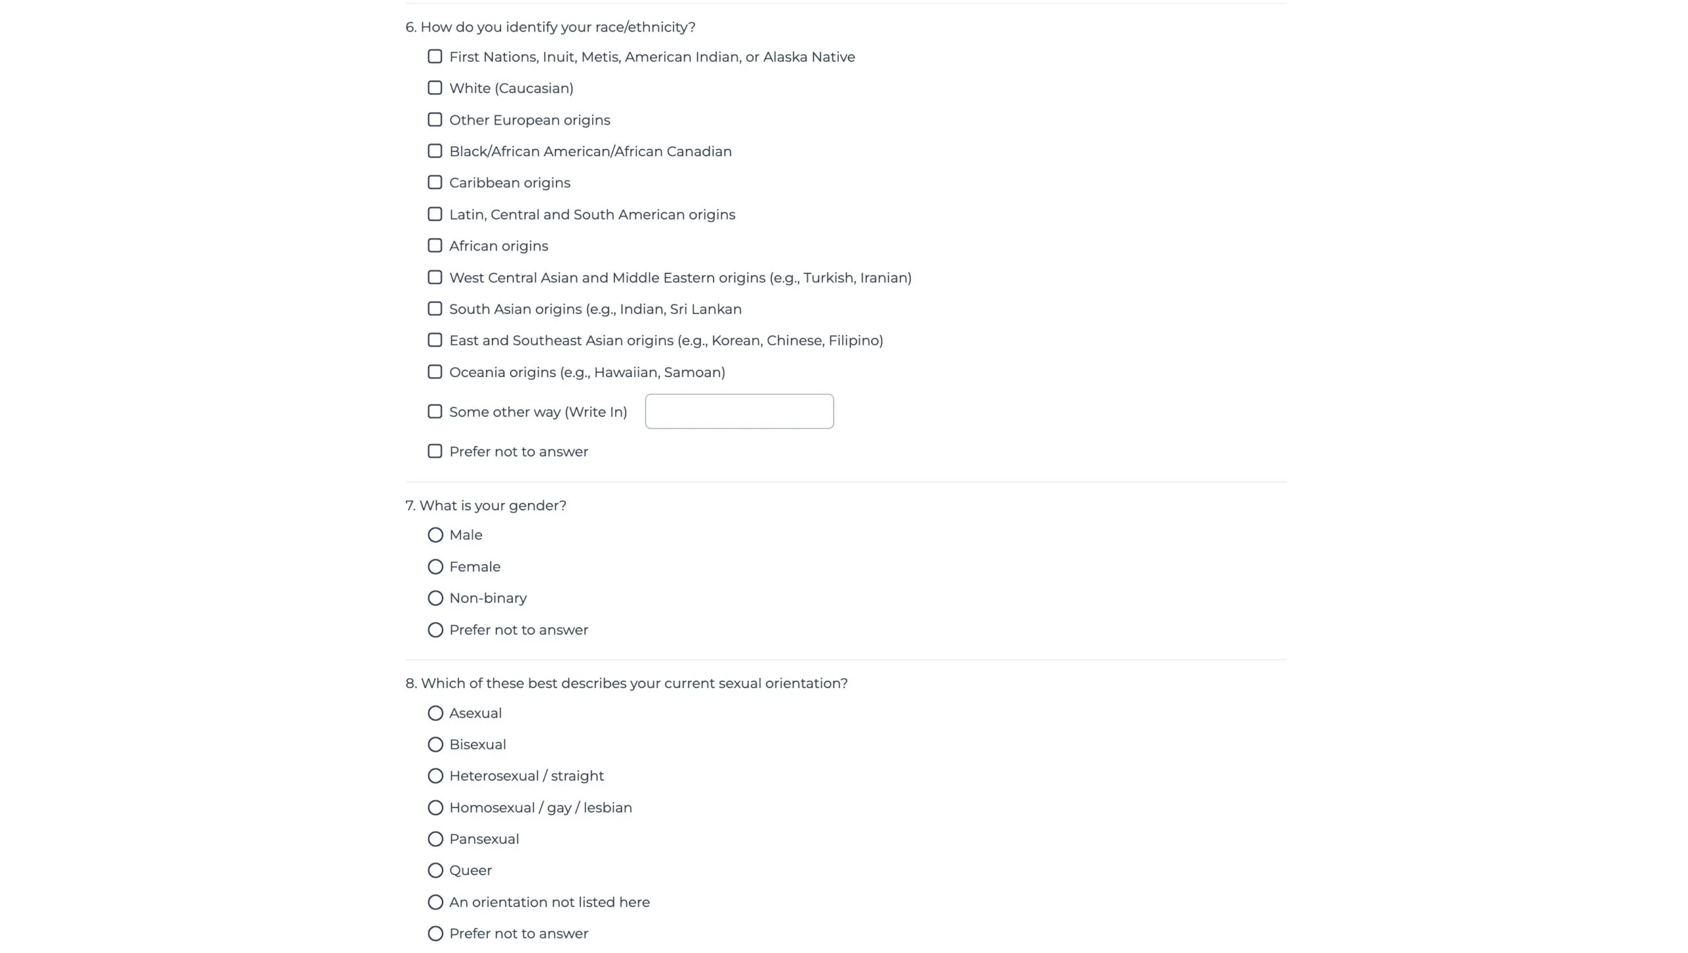This screenshot has width=1688, height=953.
Task: Check Prefer not to answer for race/ethnicity
Action: coord(435,451)
